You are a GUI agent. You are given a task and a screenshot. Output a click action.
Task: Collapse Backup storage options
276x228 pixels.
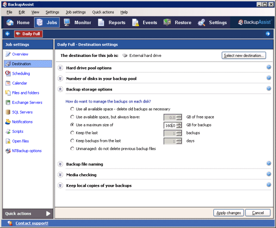pyautogui.click(x=60, y=89)
